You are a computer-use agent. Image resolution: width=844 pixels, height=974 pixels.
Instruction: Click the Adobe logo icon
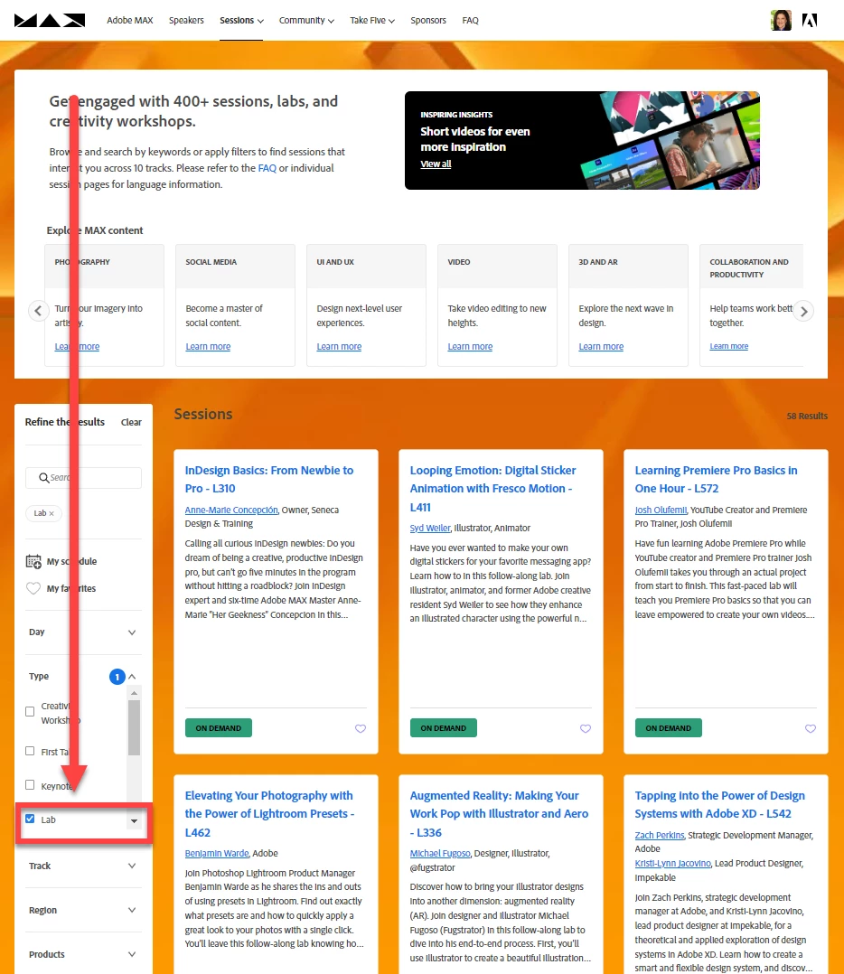coord(810,21)
